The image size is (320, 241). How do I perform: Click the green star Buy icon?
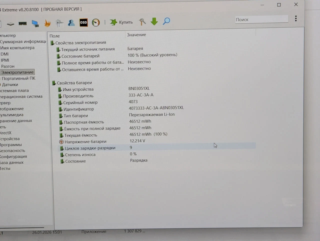pos(113,22)
